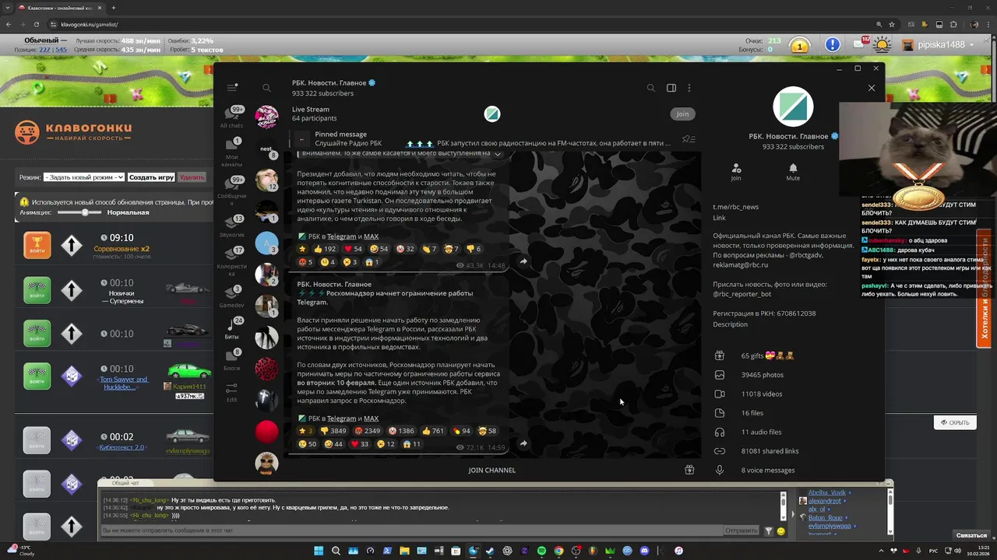Click blue exclamation notification icon

(x=833, y=45)
